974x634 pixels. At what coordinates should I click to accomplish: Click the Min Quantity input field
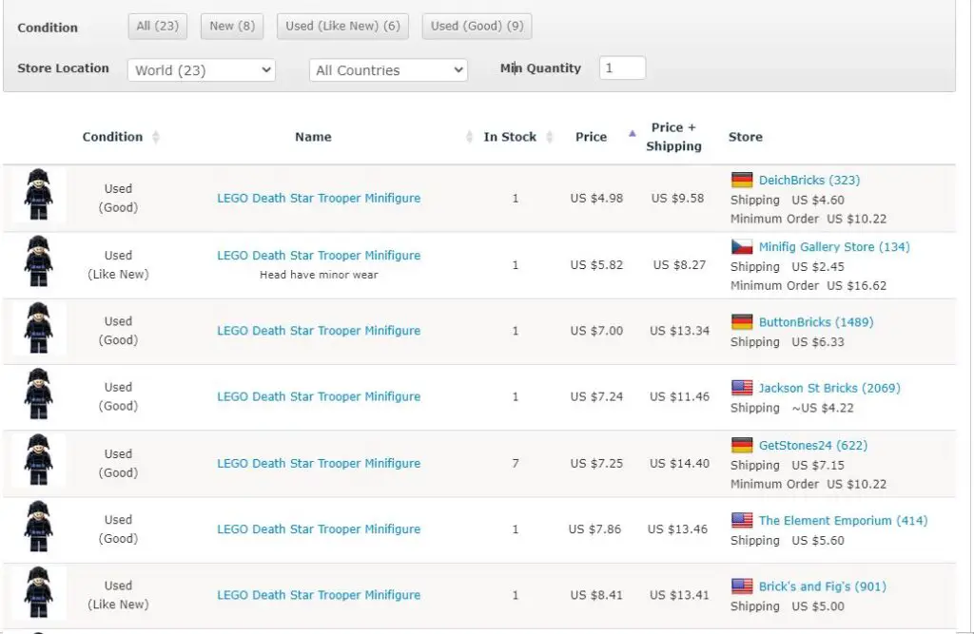[x=622, y=67]
